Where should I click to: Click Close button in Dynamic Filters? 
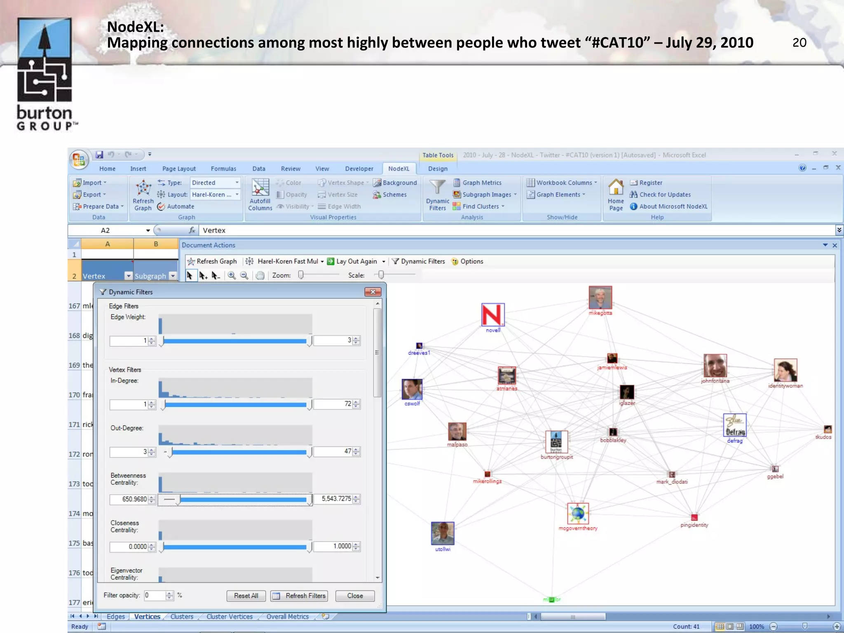click(x=355, y=596)
